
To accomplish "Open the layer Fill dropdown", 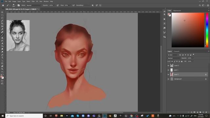I will pyautogui.click(x=193, y=61).
